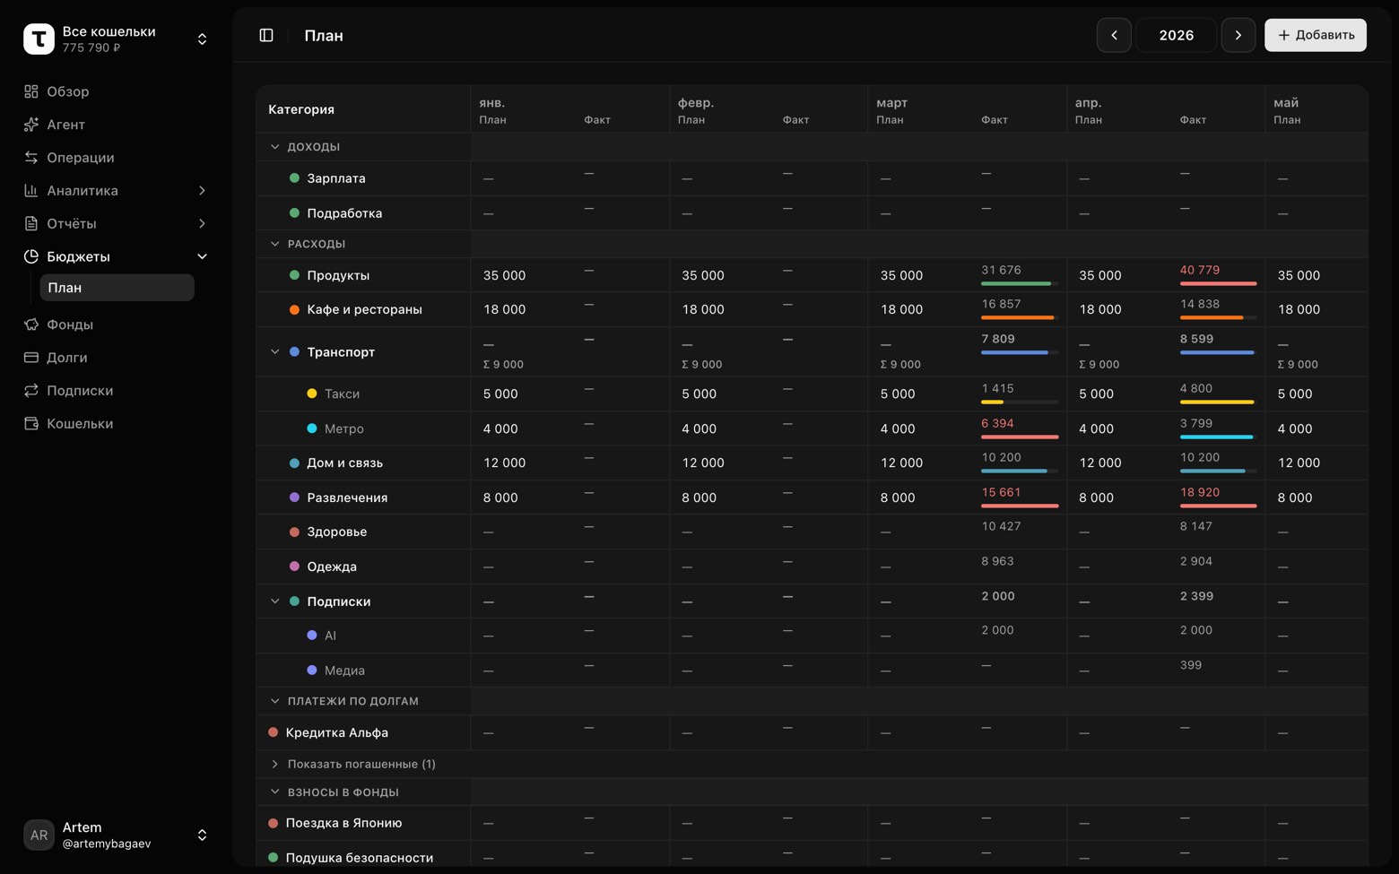Click the Бюджеты pie icon
Screen dimensions: 1399x874
pyautogui.click(x=31, y=256)
